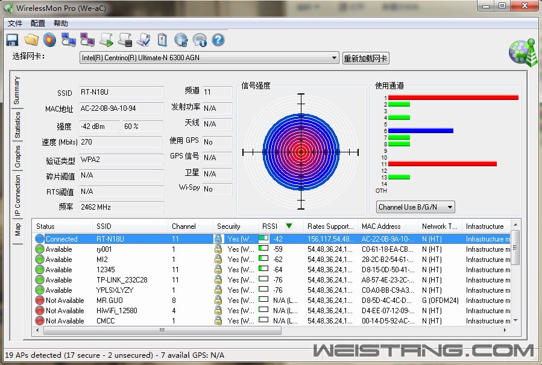Switch to the Map tab

(x=17, y=229)
